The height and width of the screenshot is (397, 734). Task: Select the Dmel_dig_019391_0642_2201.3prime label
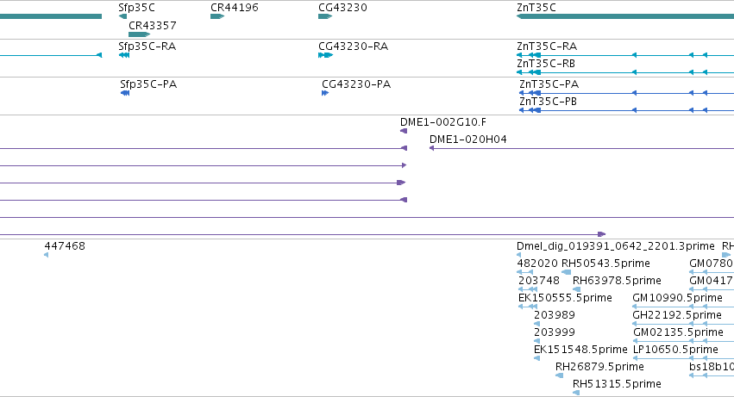(616, 246)
